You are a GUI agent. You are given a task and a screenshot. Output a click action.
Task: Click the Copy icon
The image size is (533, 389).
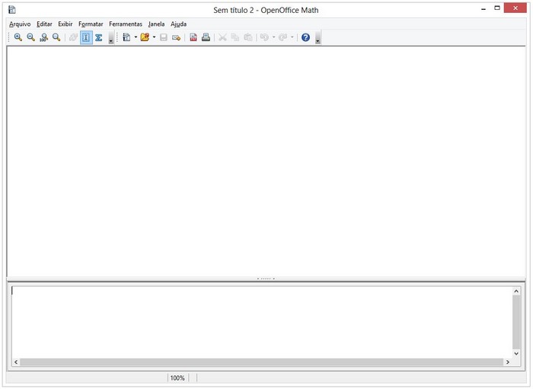coord(235,37)
